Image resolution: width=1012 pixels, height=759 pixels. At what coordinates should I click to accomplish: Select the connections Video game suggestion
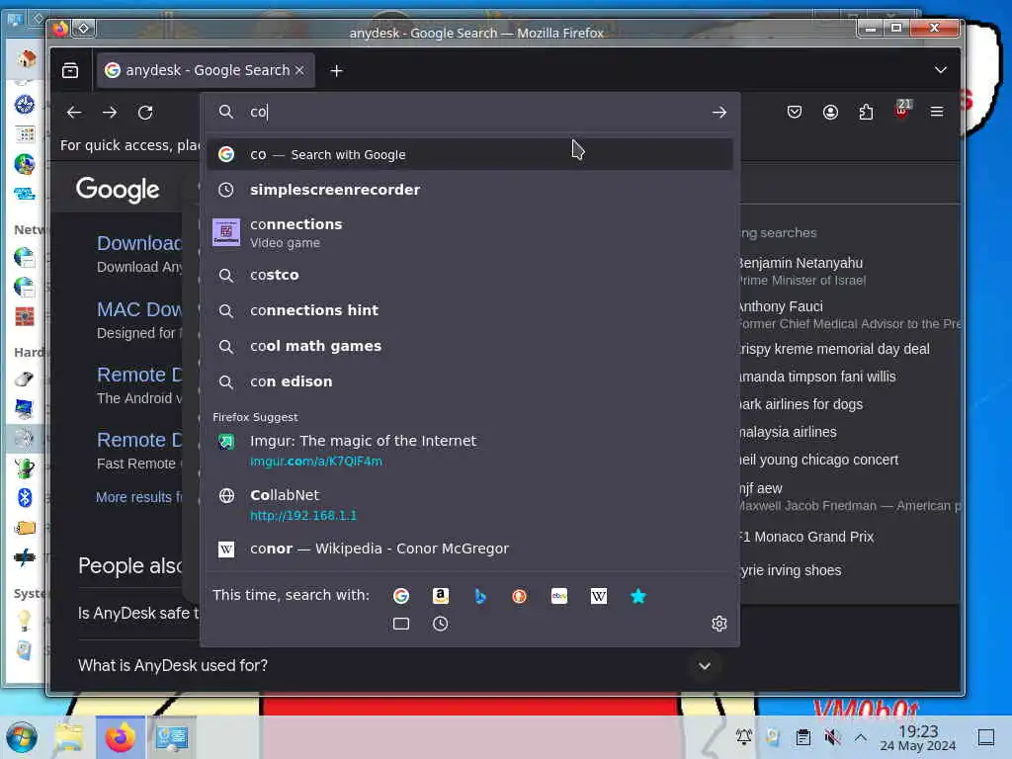[x=469, y=232]
